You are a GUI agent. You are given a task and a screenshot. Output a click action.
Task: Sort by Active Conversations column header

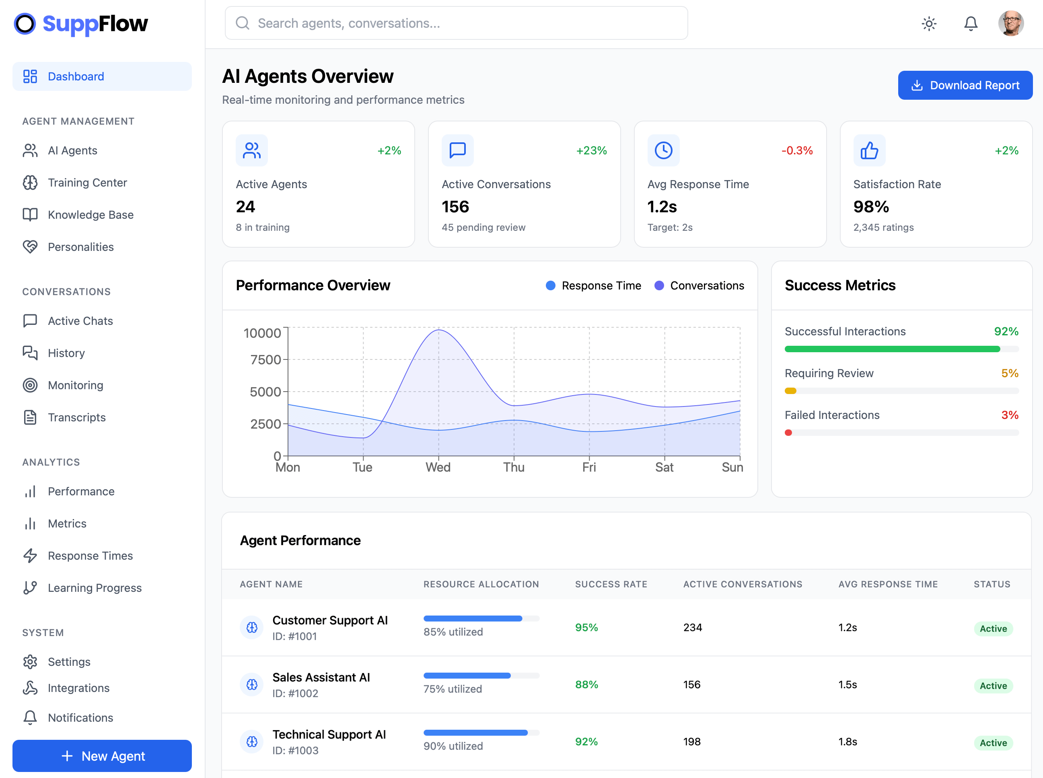[743, 584]
